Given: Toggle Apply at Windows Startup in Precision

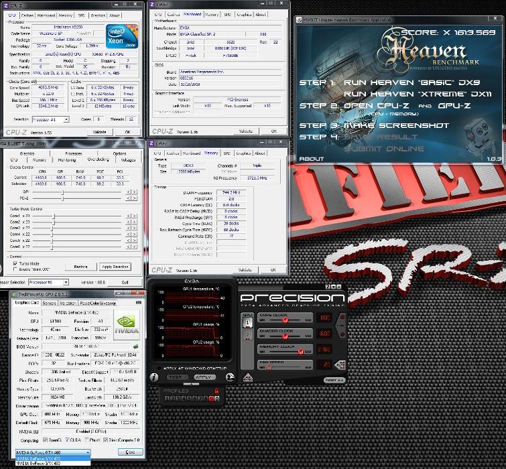Looking at the screenshot, I should click(x=159, y=368).
